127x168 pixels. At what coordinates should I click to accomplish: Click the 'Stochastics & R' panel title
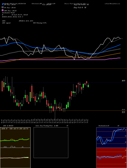click(x=104, y=126)
